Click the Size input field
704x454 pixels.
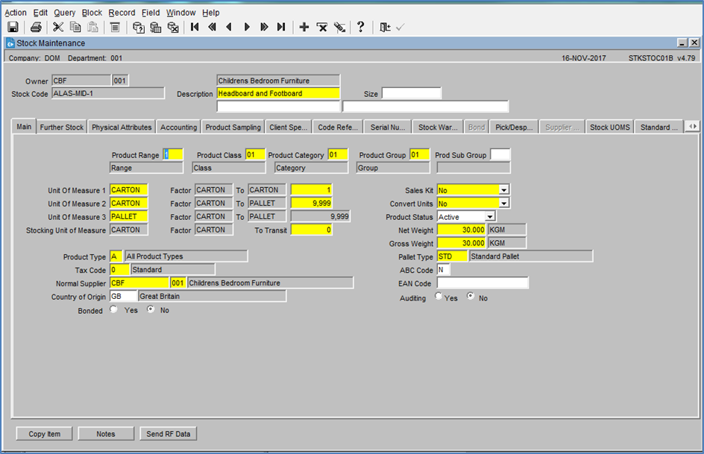pos(412,93)
